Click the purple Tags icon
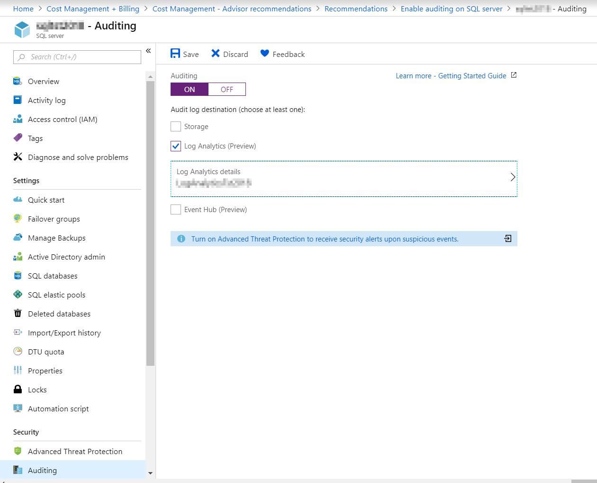597x483 pixels. [18, 138]
